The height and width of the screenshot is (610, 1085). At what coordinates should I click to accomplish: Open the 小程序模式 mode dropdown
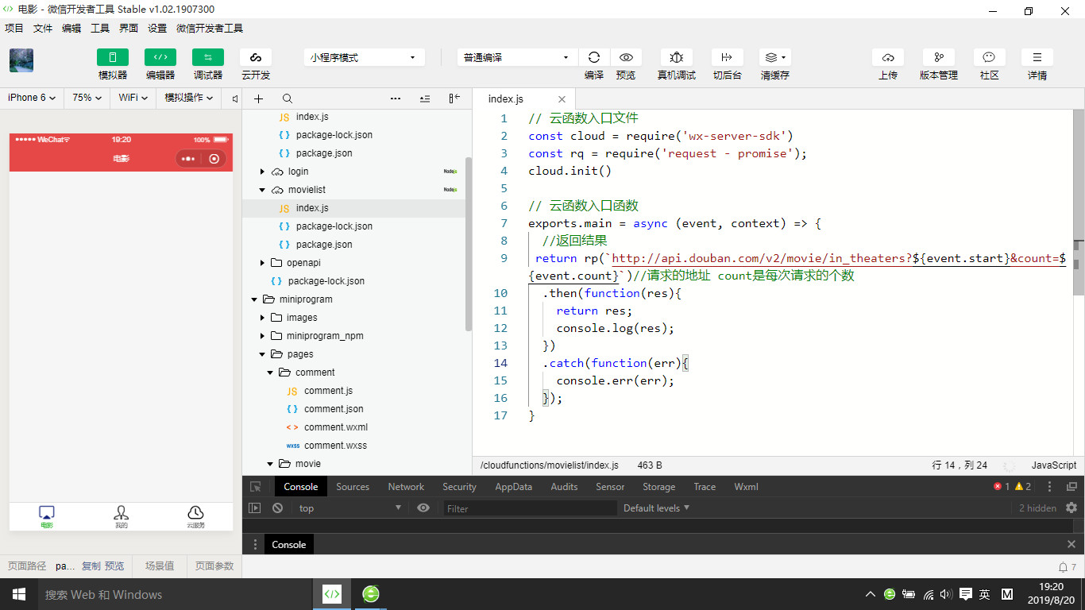coord(363,57)
